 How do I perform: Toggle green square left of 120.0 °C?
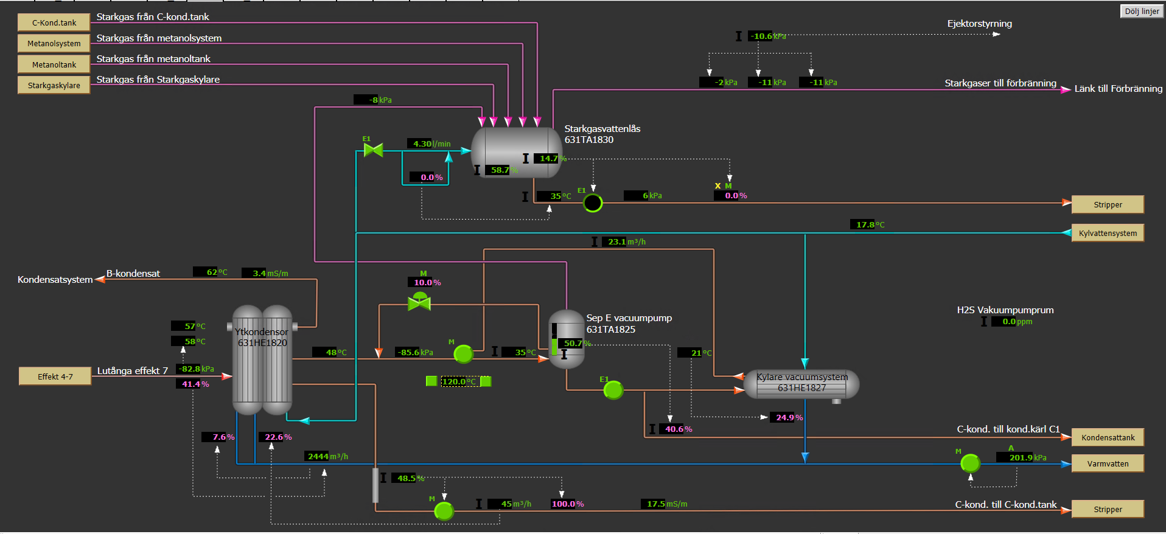(431, 381)
